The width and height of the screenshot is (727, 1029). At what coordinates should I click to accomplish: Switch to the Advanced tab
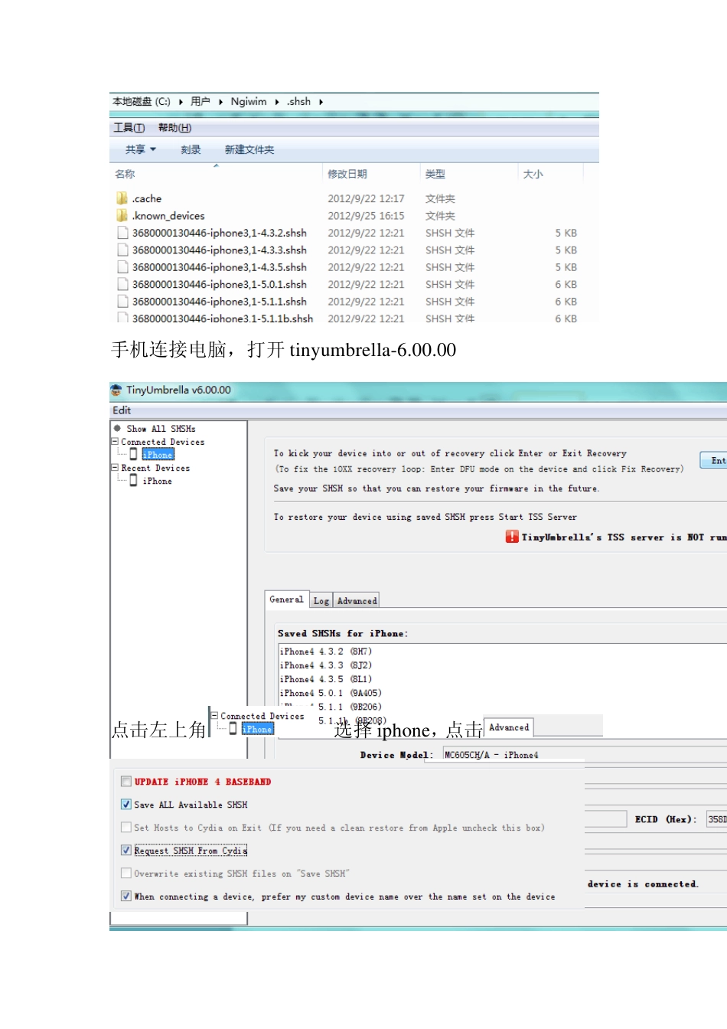(357, 601)
